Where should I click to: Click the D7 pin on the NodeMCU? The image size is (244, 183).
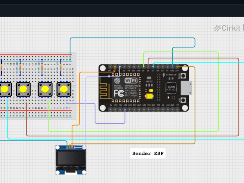click(x=153, y=67)
